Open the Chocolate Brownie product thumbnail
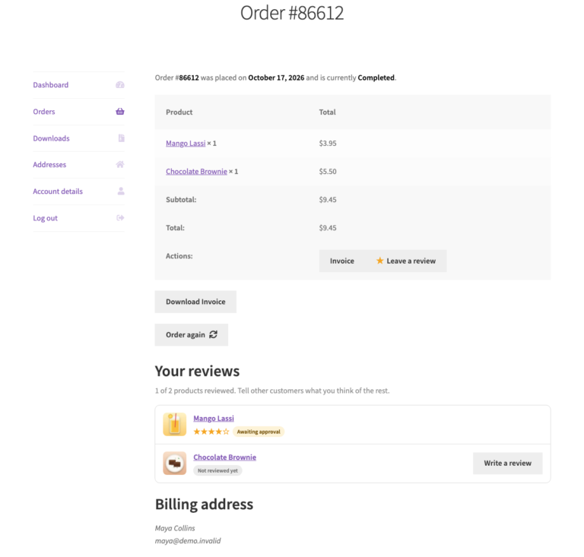This screenshot has width=584, height=557. point(174,464)
